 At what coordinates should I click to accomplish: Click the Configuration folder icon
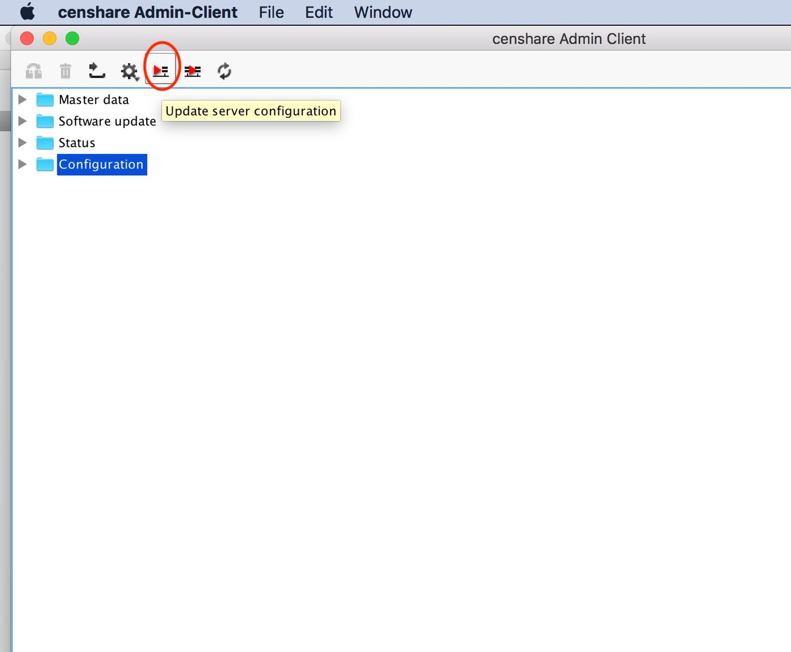pos(45,164)
